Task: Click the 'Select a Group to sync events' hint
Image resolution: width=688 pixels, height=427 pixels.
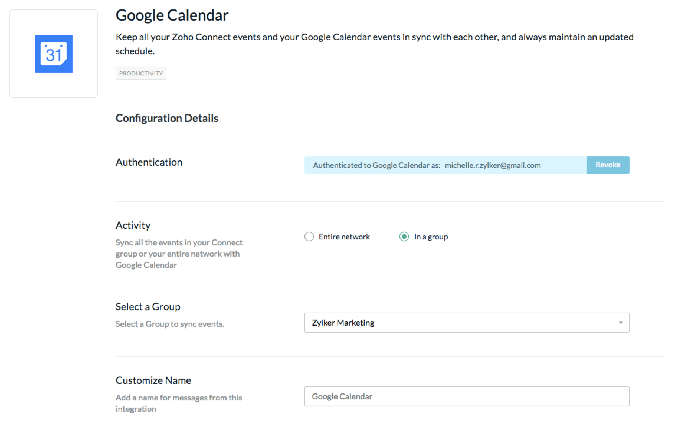Action: coord(170,324)
